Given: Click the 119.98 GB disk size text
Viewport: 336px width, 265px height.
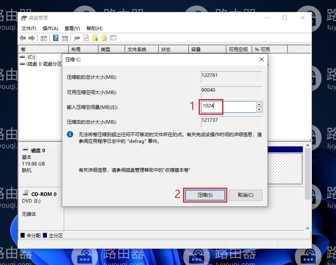Looking at the screenshot, I should (33, 164).
